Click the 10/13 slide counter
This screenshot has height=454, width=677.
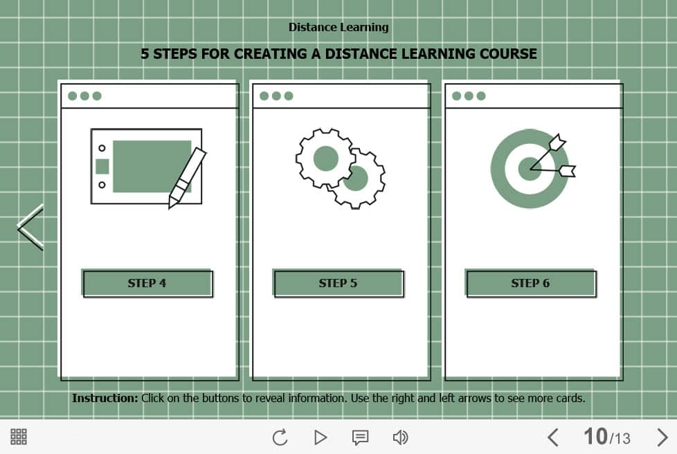(x=606, y=437)
